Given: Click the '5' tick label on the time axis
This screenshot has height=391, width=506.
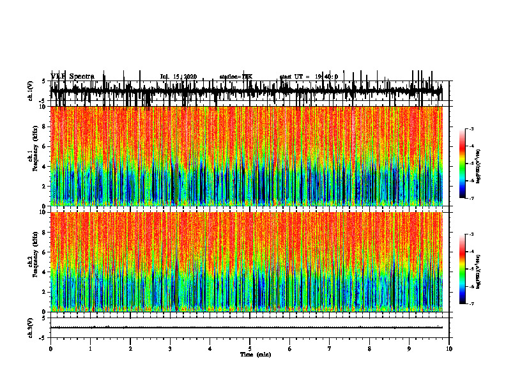Looking at the screenshot, I should [x=250, y=349].
